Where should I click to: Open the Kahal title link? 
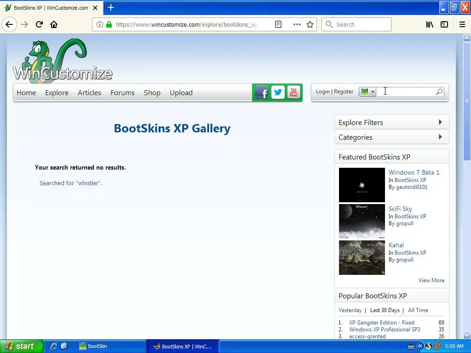pyautogui.click(x=396, y=245)
